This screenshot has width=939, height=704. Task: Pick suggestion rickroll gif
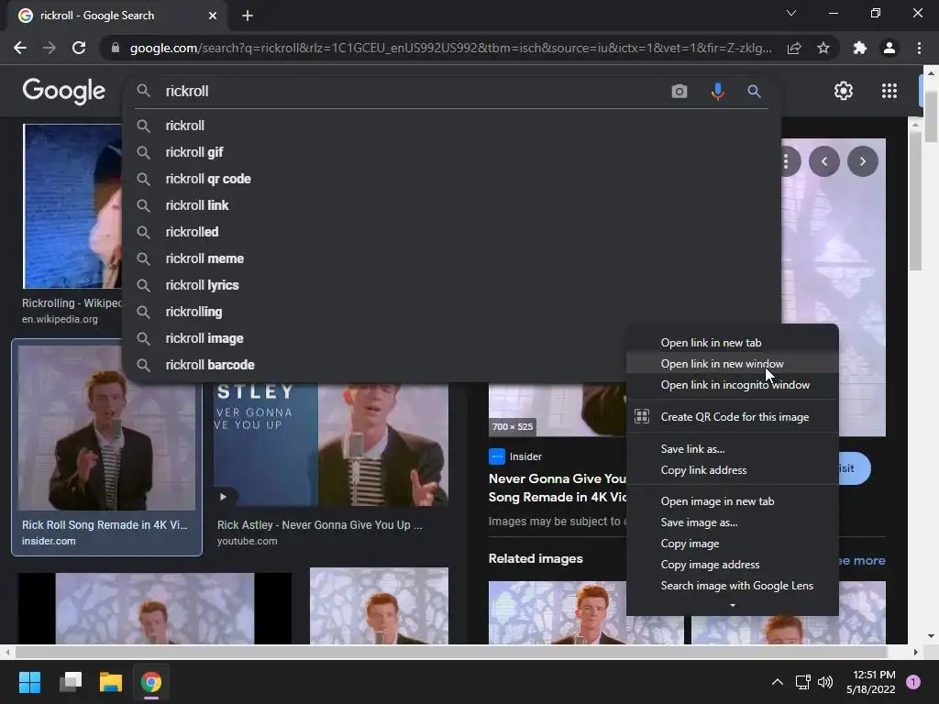pos(451,152)
